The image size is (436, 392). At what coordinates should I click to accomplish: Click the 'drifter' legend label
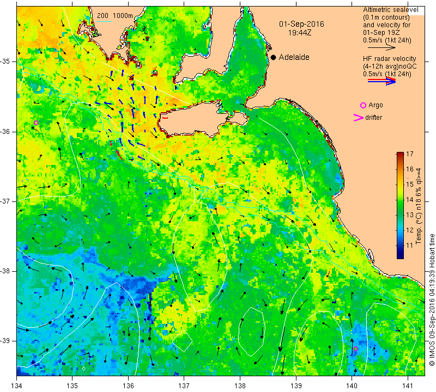[373, 118]
